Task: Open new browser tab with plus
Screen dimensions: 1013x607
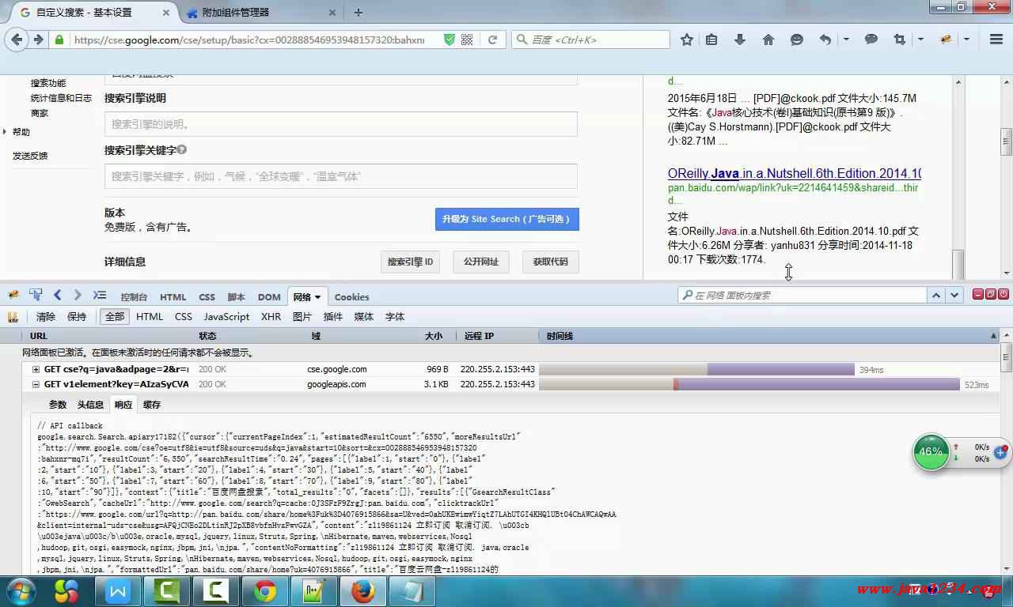Action: click(x=359, y=13)
